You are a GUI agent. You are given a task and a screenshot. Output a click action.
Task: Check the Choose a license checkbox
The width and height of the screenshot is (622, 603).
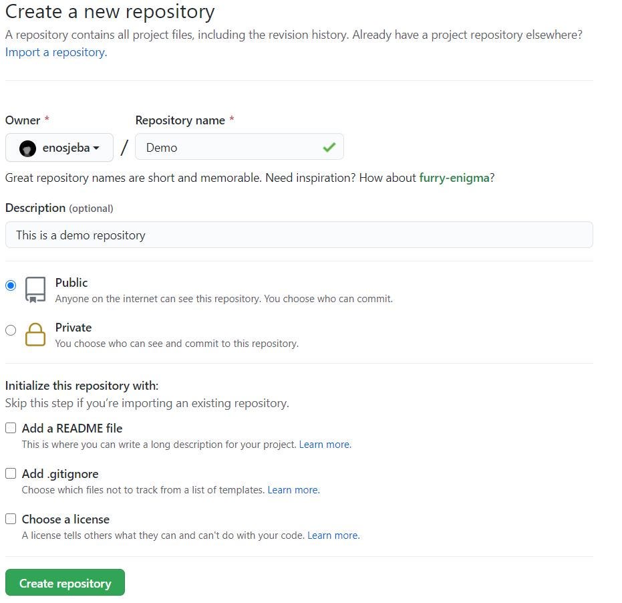(11, 519)
